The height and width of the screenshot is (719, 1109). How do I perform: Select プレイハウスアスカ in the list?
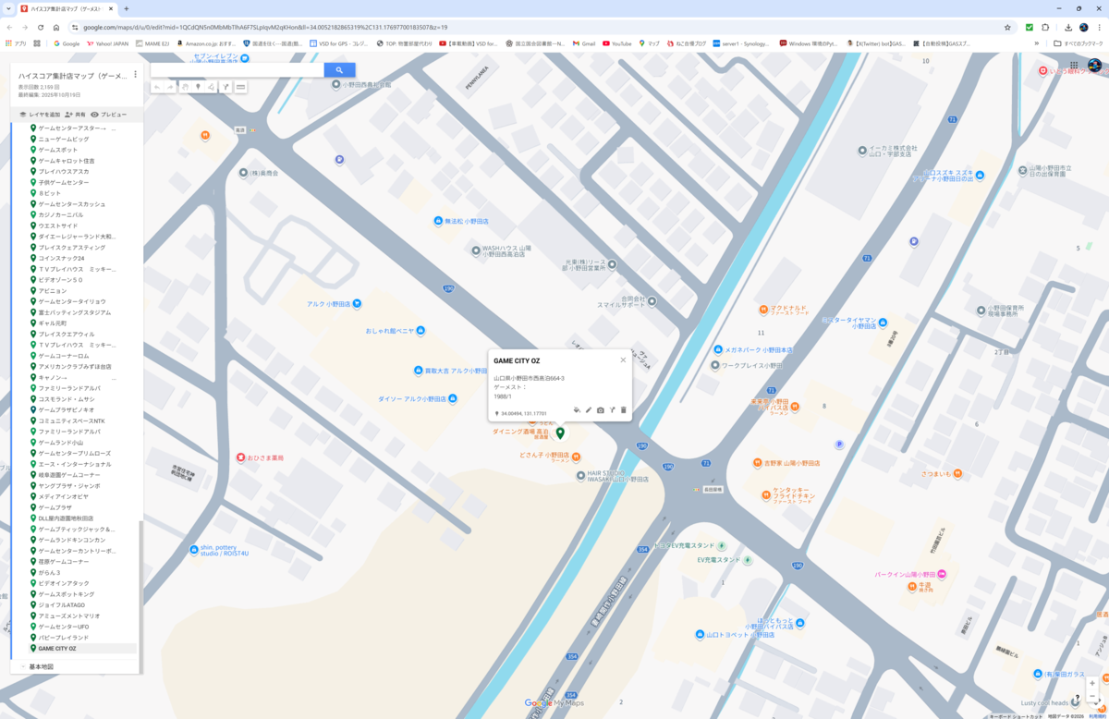pos(64,171)
